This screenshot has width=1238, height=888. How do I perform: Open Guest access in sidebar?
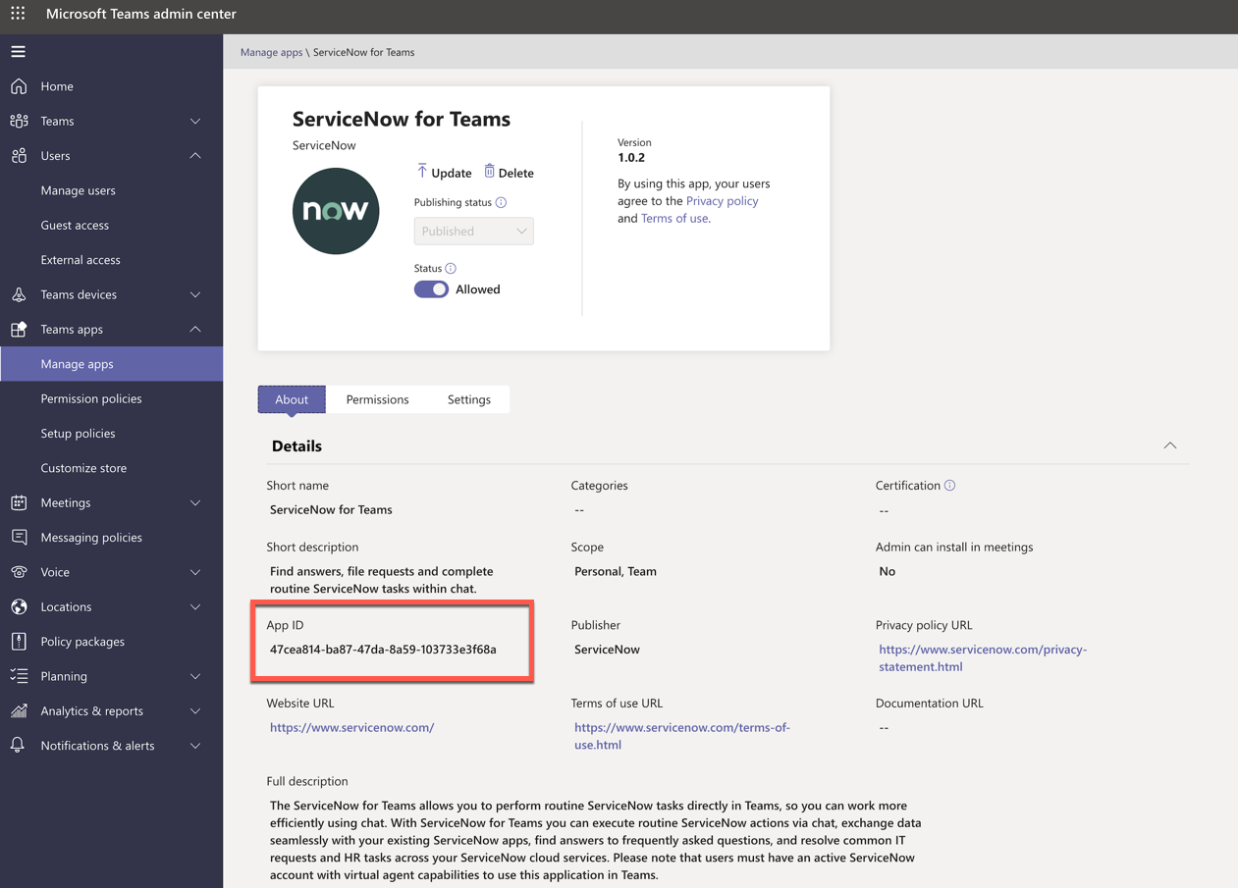pos(75,225)
